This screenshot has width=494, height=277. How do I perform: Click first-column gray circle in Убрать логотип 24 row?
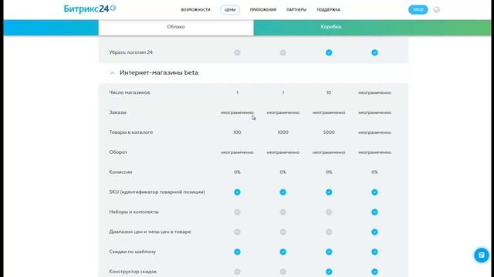pyautogui.click(x=237, y=52)
